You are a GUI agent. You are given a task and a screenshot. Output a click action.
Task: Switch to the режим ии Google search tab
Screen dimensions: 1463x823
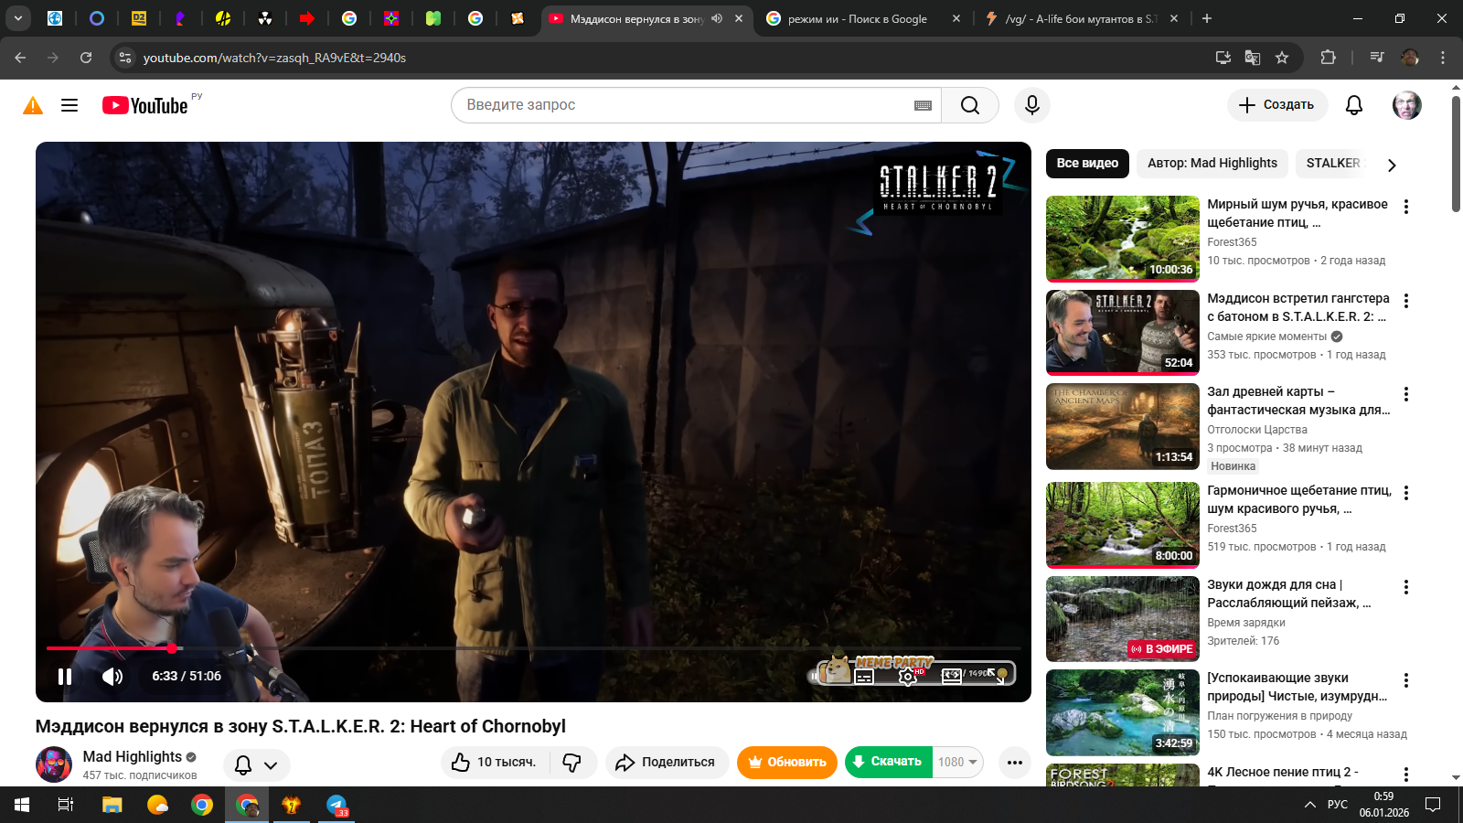point(863,18)
